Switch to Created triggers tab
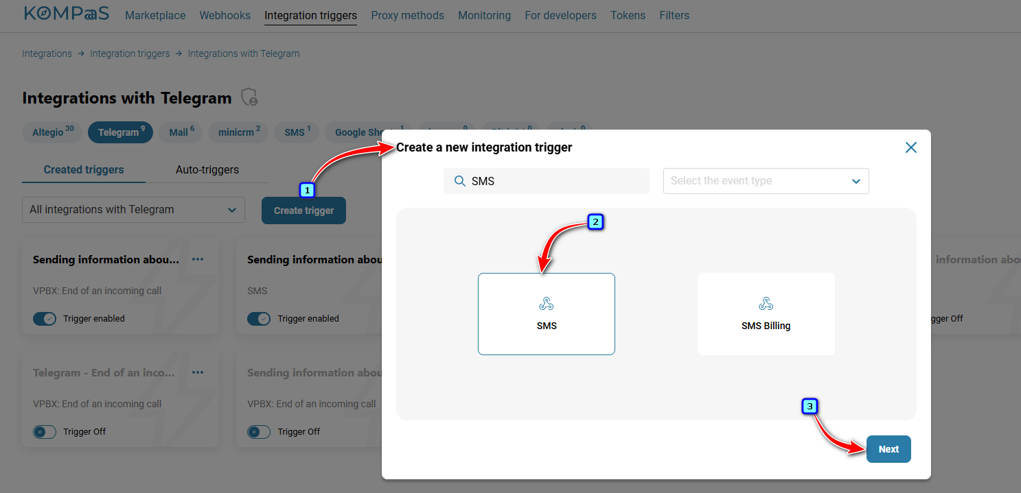 pos(84,169)
